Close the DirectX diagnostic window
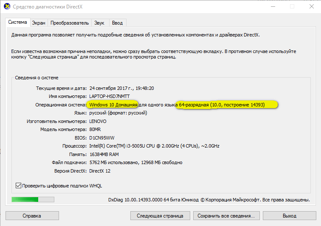321x226 pixels. coord(312,6)
